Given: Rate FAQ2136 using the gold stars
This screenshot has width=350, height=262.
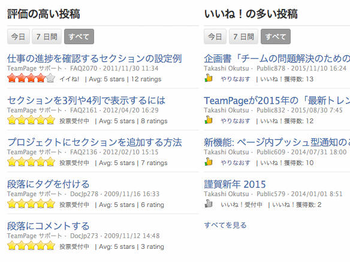Looking at the screenshot, I should [x=31, y=162].
